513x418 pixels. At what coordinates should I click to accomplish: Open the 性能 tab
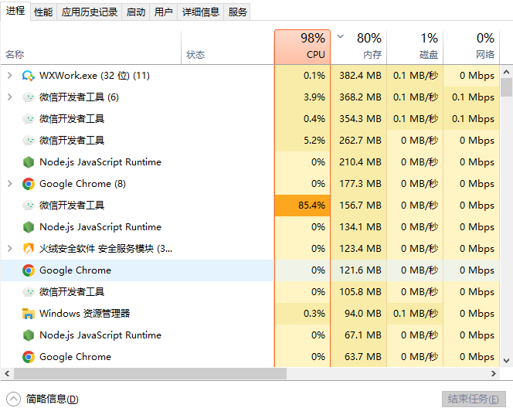(43, 12)
